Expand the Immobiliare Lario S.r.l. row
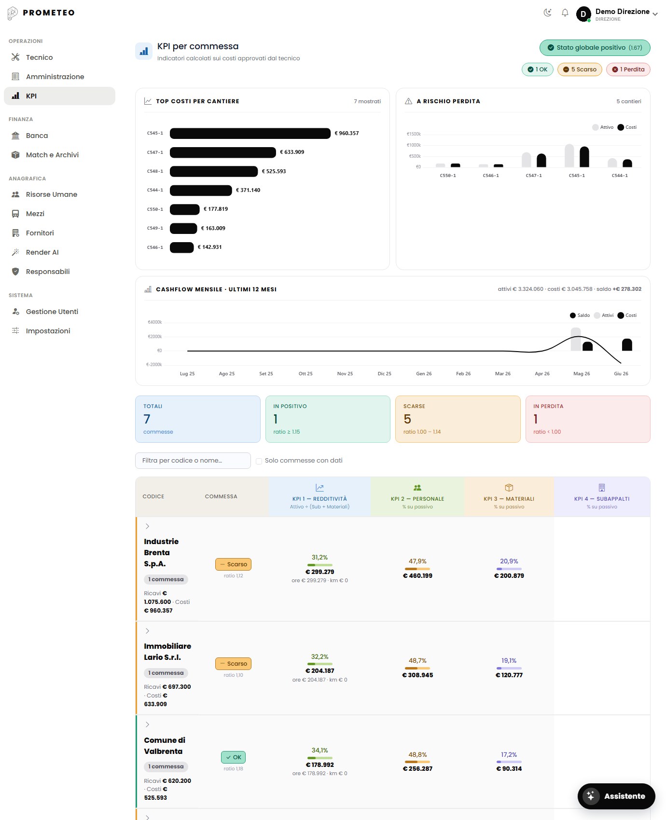The width and height of the screenshot is (666, 820). [147, 631]
